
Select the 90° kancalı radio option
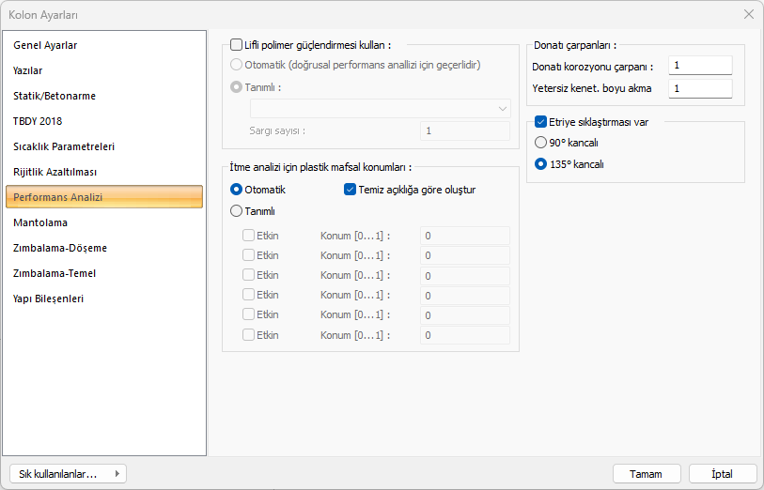coord(540,143)
